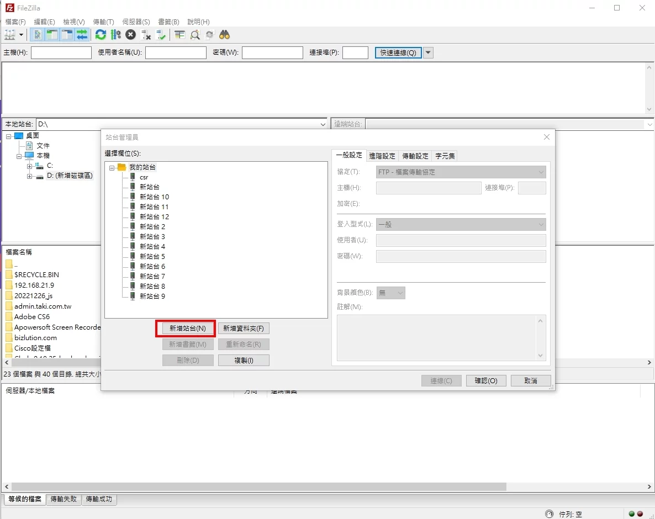This screenshot has width=655, height=519.
Task: Click the 確認(O) button
Action: click(x=486, y=381)
